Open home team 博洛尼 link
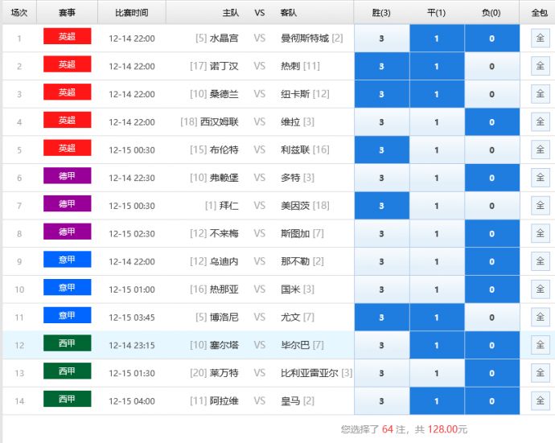This screenshot has height=443, width=555. click(x=224, y=318)
